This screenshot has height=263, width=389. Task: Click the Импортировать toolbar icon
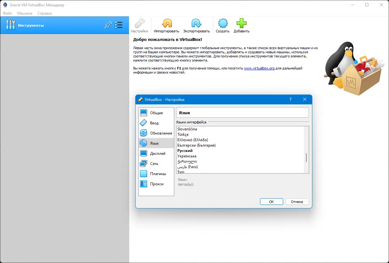point(167,23)
